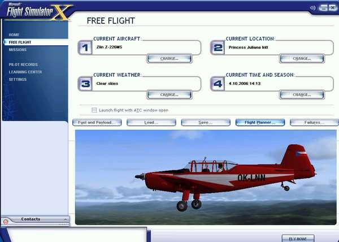Viewport: 339px width, 242px height.
Task: Click the Zlin Z-226MS aircraft name
Action: [109, 47]
